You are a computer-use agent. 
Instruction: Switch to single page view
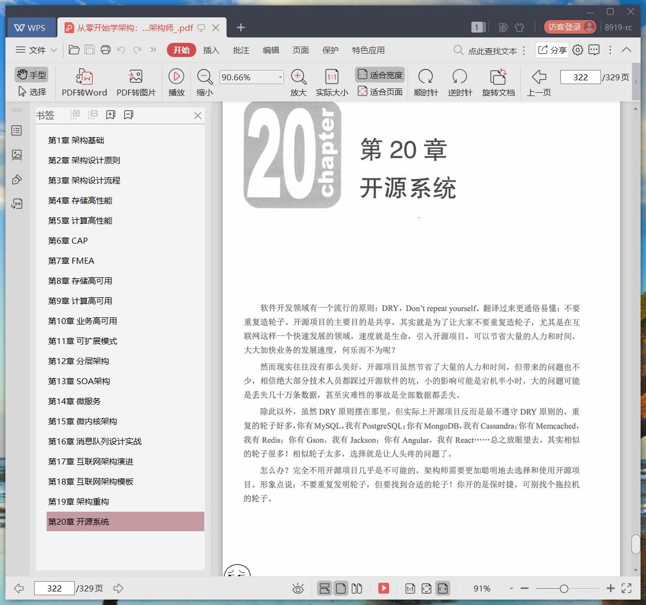[341, 589]
